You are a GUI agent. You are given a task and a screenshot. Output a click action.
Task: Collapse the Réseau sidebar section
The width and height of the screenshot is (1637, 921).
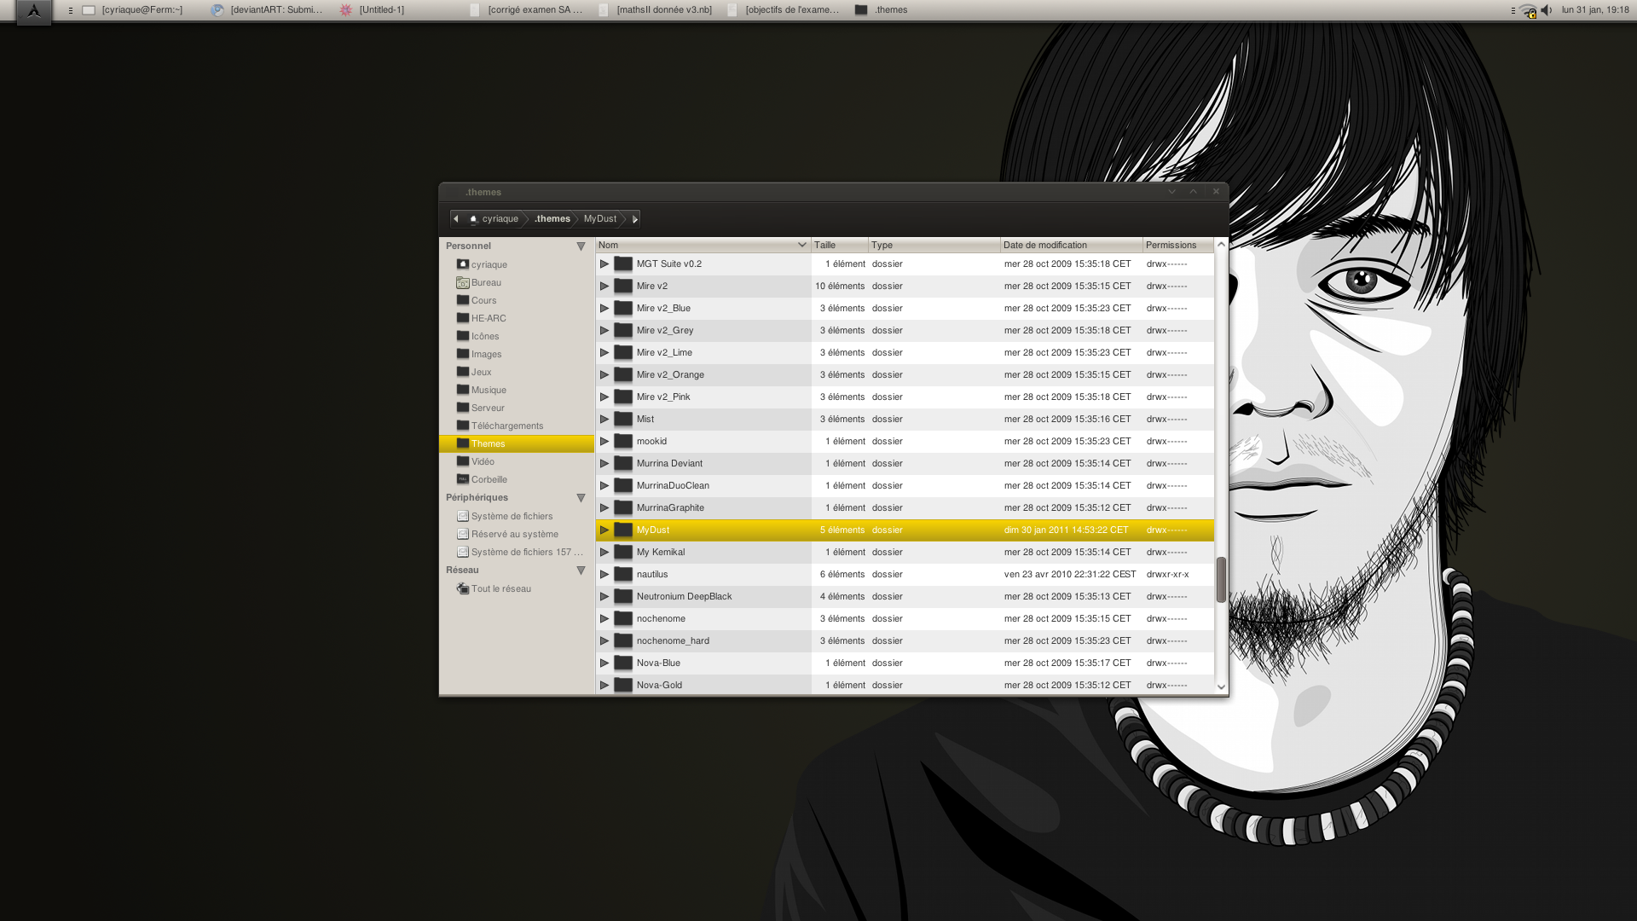[581, 571]
